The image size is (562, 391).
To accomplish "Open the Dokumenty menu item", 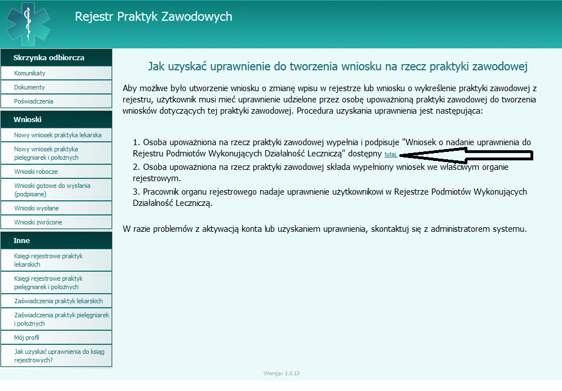I will click(56, 87).
